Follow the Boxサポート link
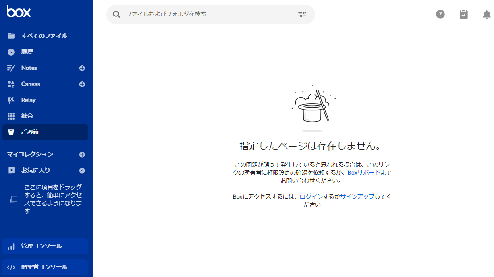This screenshot has width=494, height=277. tap(364, 172)
